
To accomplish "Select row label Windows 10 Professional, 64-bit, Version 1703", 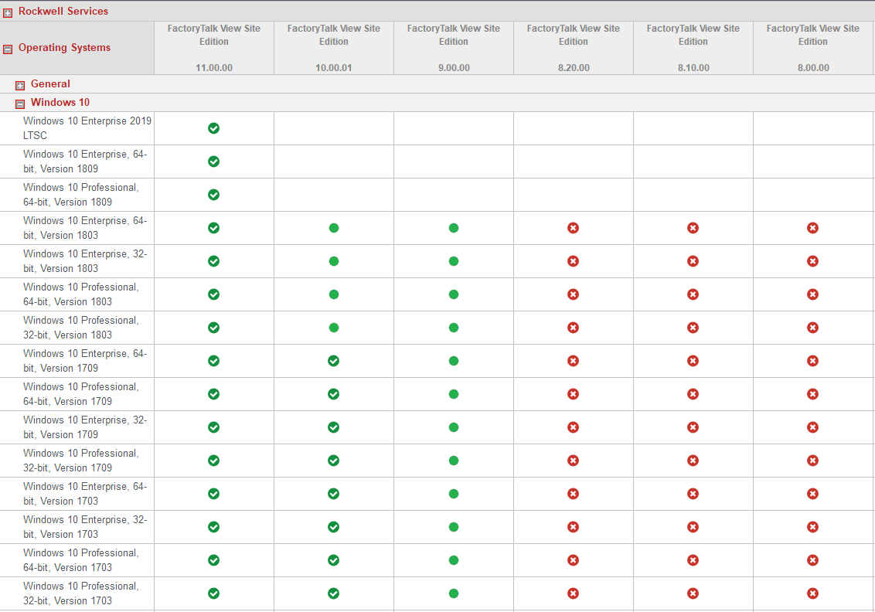I will (81, 560).
